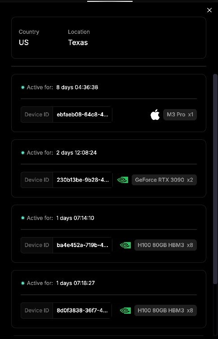This screenshot has height=339, width=218.
Task: Close the device details panel
Action: pyautogui.click(x=209, y=10)
